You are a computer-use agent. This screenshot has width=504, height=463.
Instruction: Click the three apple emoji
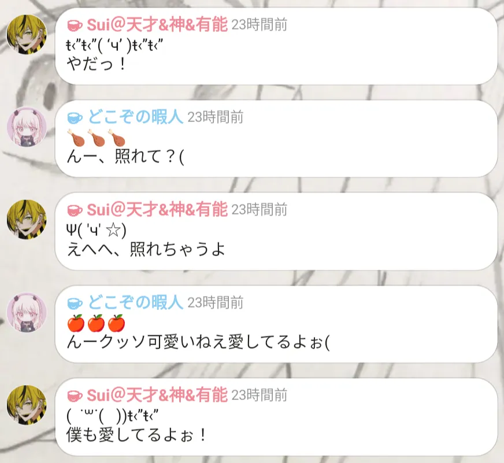[x=96, y=323]
